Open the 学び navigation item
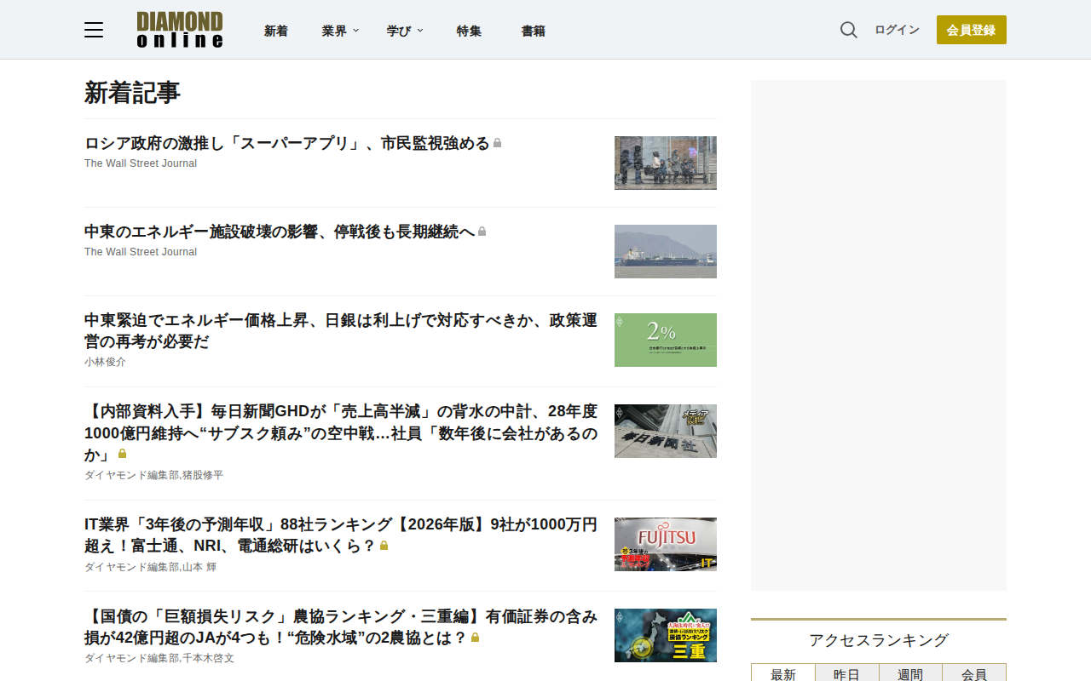Screen dimensions: 1091x681 (x=399, y=31)
